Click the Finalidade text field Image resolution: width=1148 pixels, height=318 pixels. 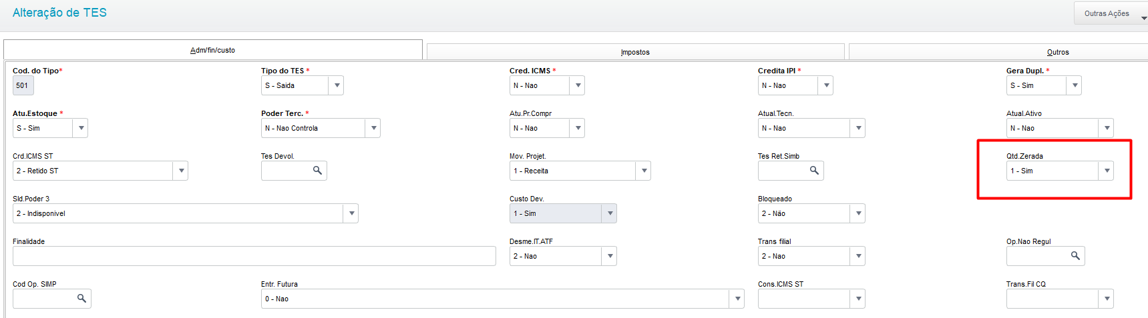click(x=254, y=256)
